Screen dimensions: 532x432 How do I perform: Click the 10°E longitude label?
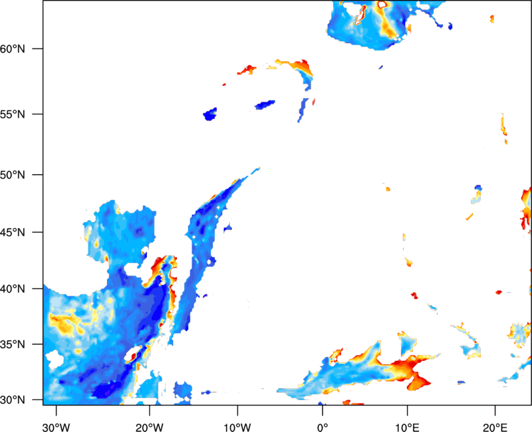407,427
